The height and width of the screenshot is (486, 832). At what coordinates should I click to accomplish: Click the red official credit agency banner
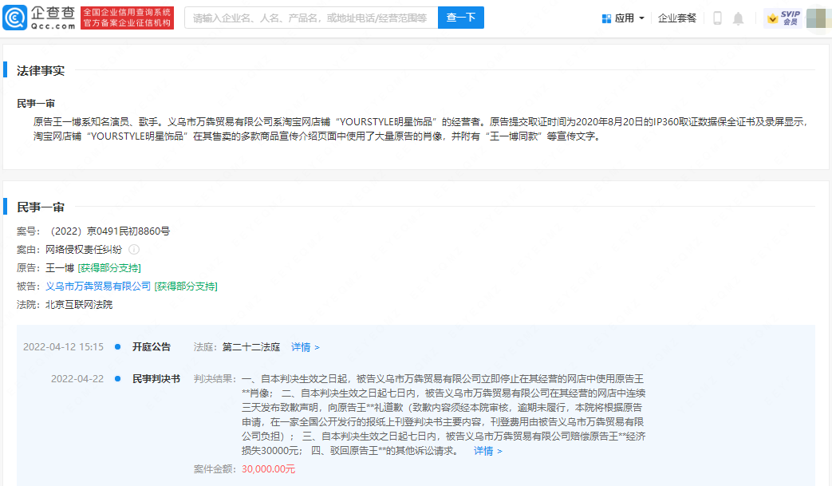(x=128, y=18)
